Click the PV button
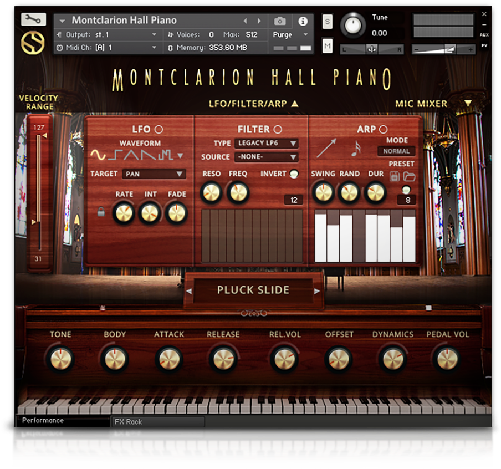Viewport: 501px width, 469px height. [484, 45]
